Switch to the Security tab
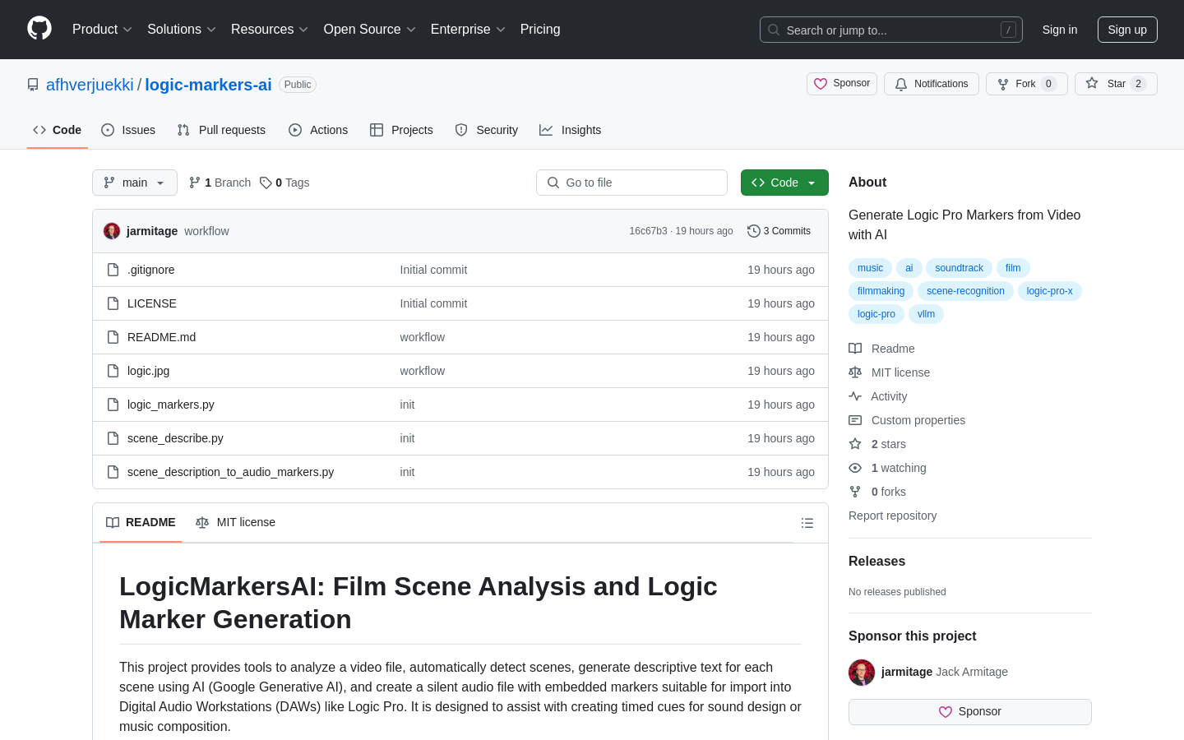Image resolution: width=1184 pixels, height=740 pixels. [x=487, y=130]
